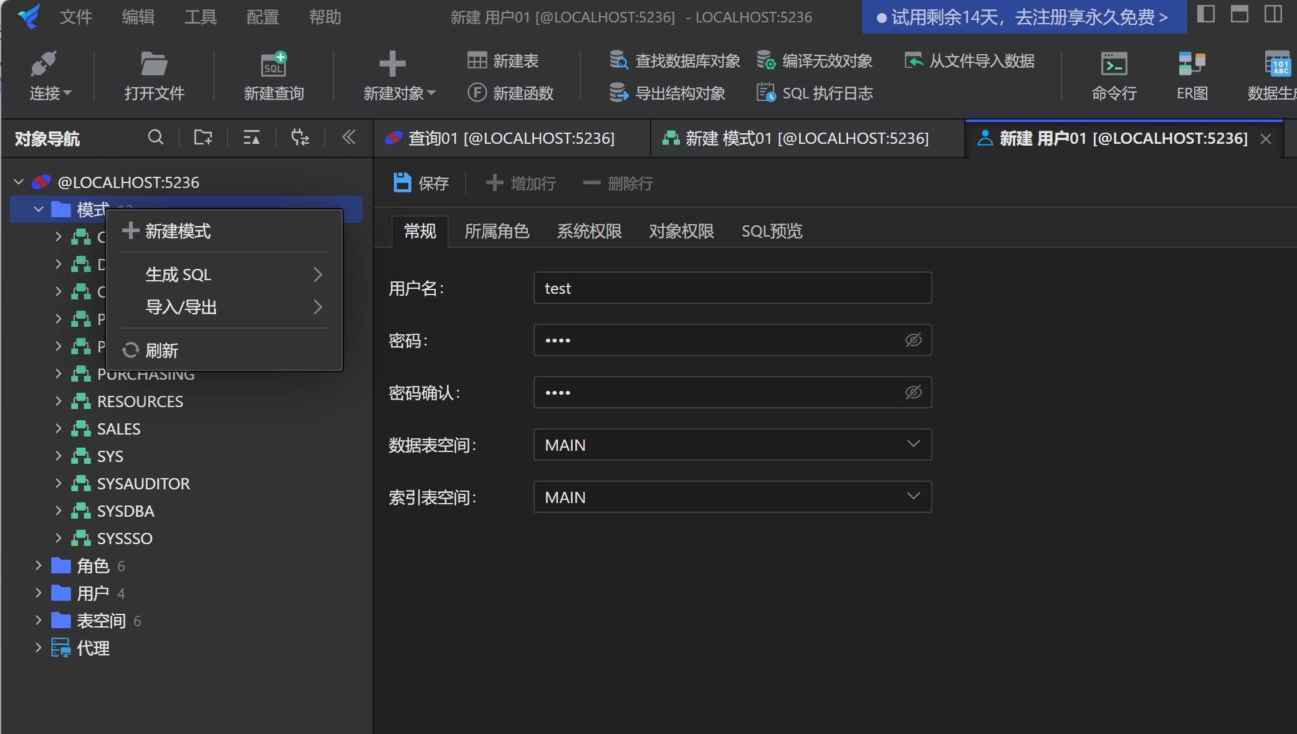Open the 生成 SQL submenu

pyautogui.click(x=224, y=275)
